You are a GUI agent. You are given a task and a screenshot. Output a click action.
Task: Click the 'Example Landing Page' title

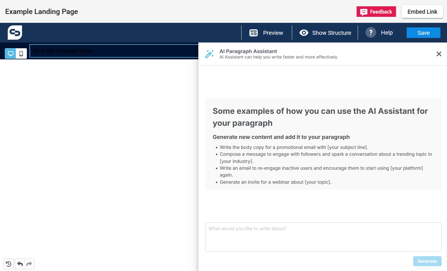click(x=41, y=12)
